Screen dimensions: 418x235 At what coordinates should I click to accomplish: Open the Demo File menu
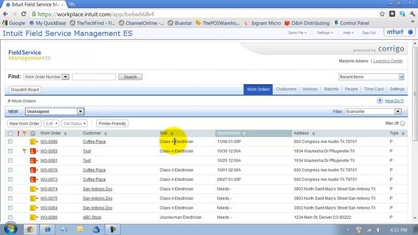pyautogui.click(x=297, y=33)
